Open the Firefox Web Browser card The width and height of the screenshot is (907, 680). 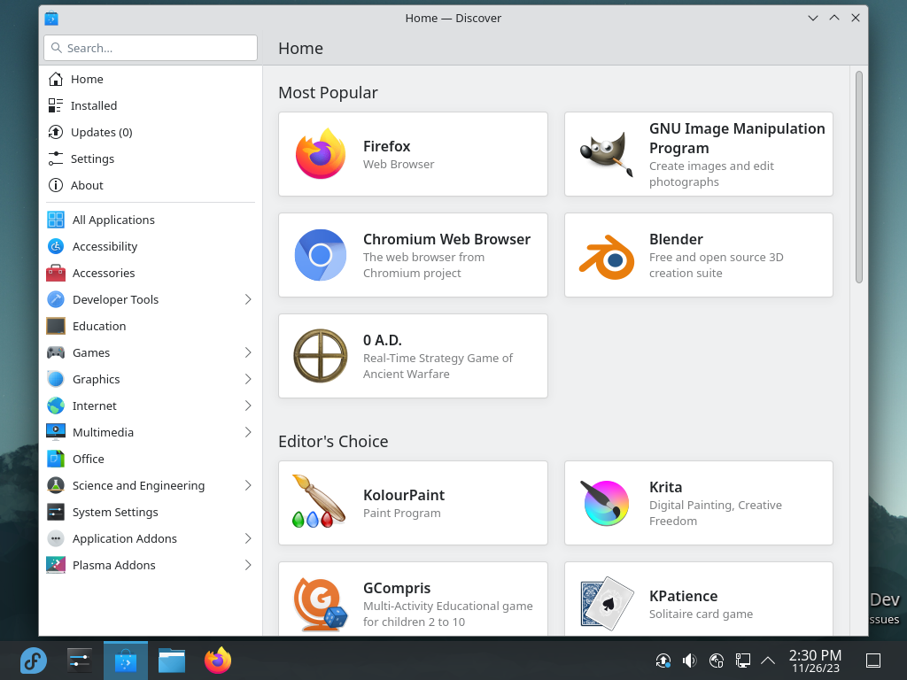(413, 154)
